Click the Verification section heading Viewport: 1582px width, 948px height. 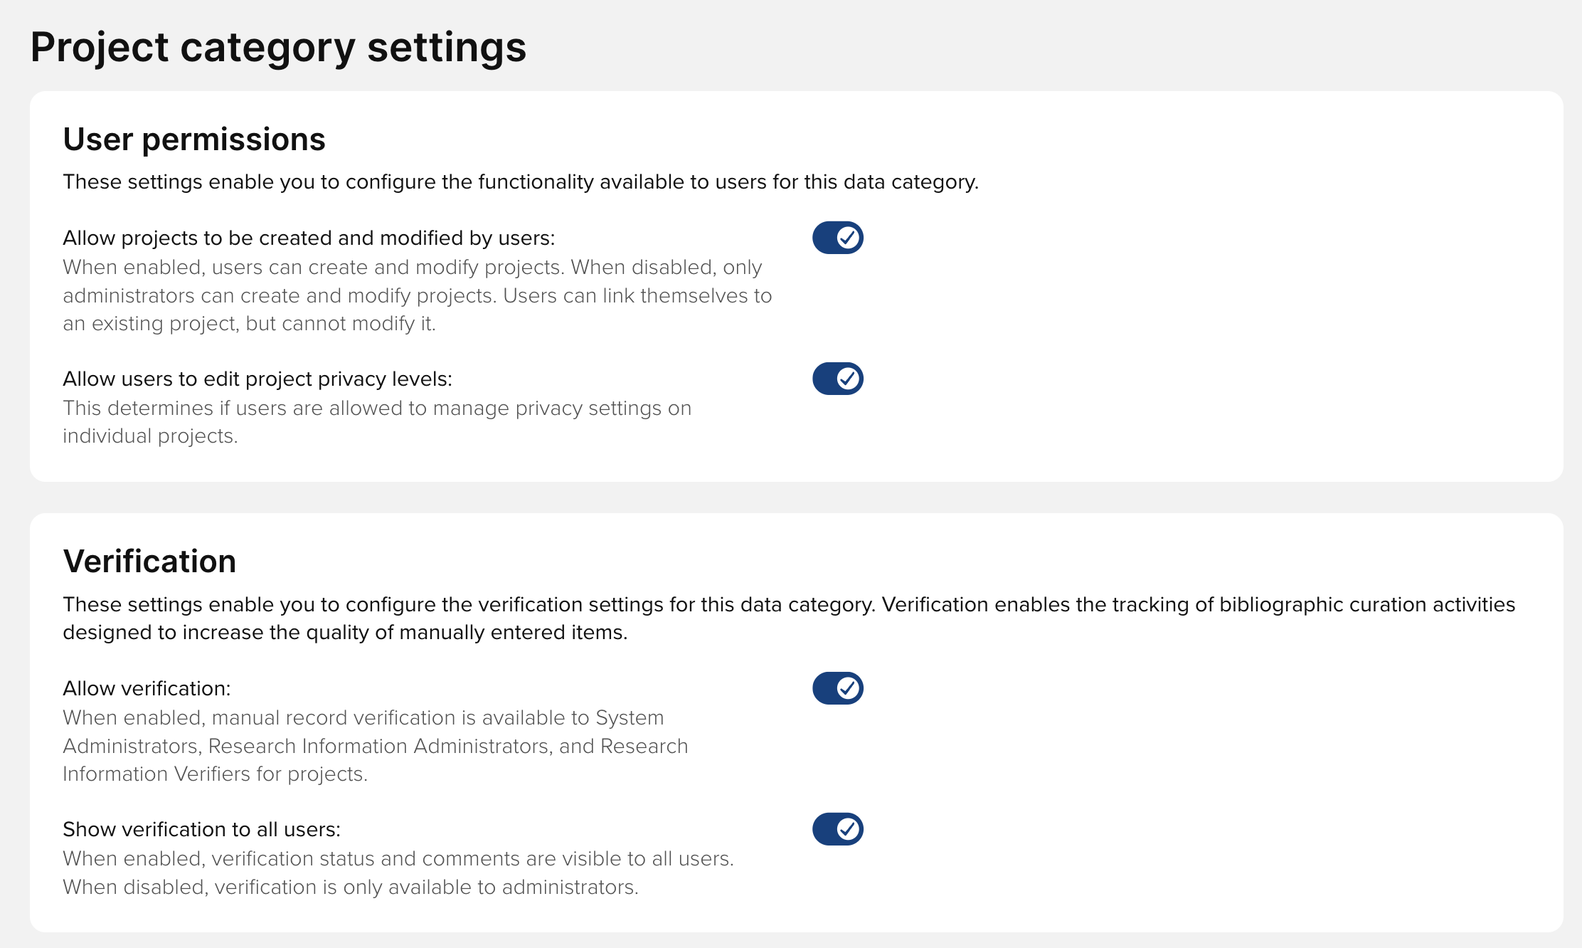click(149, 562)
